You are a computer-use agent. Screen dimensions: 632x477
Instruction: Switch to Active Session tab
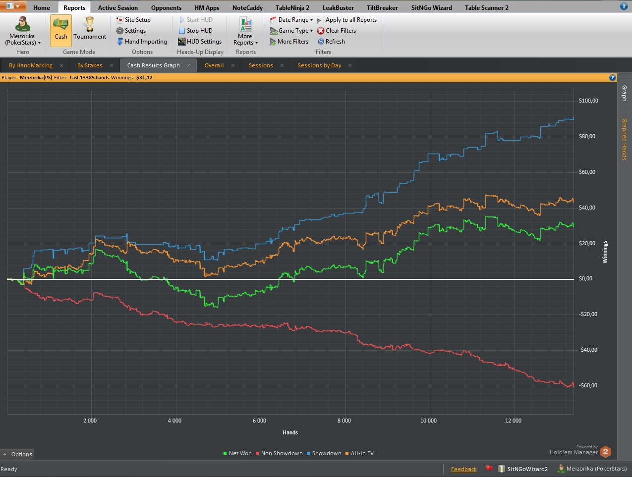coord(118,7)
